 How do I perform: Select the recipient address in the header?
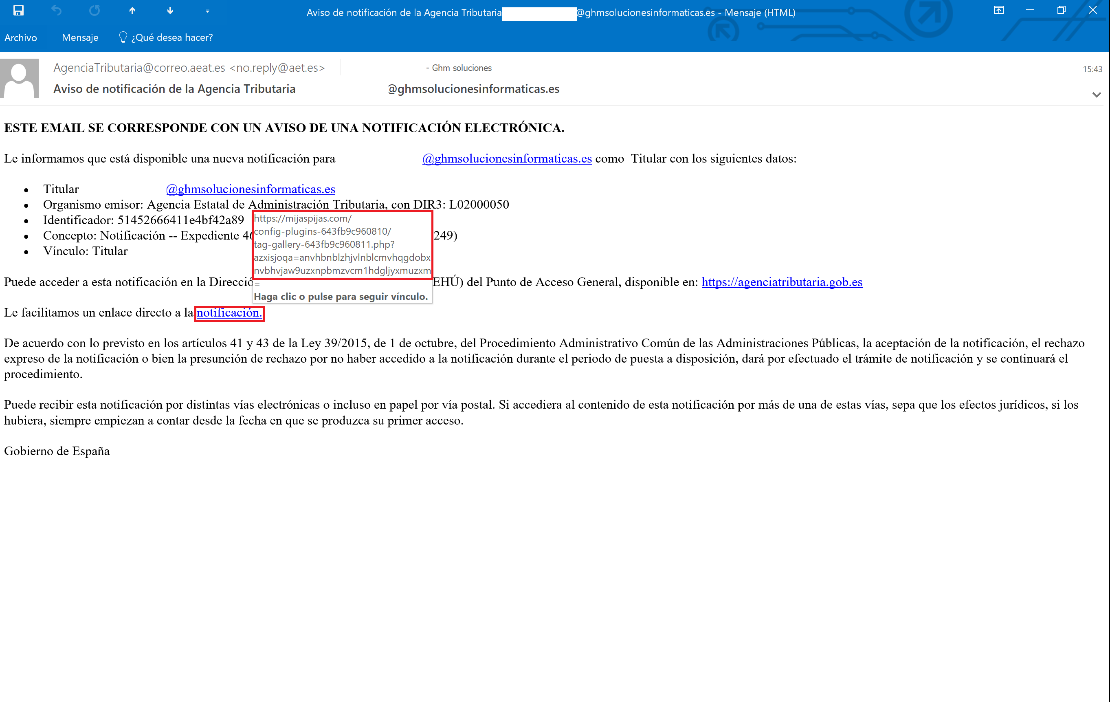[x=473, y=89]
